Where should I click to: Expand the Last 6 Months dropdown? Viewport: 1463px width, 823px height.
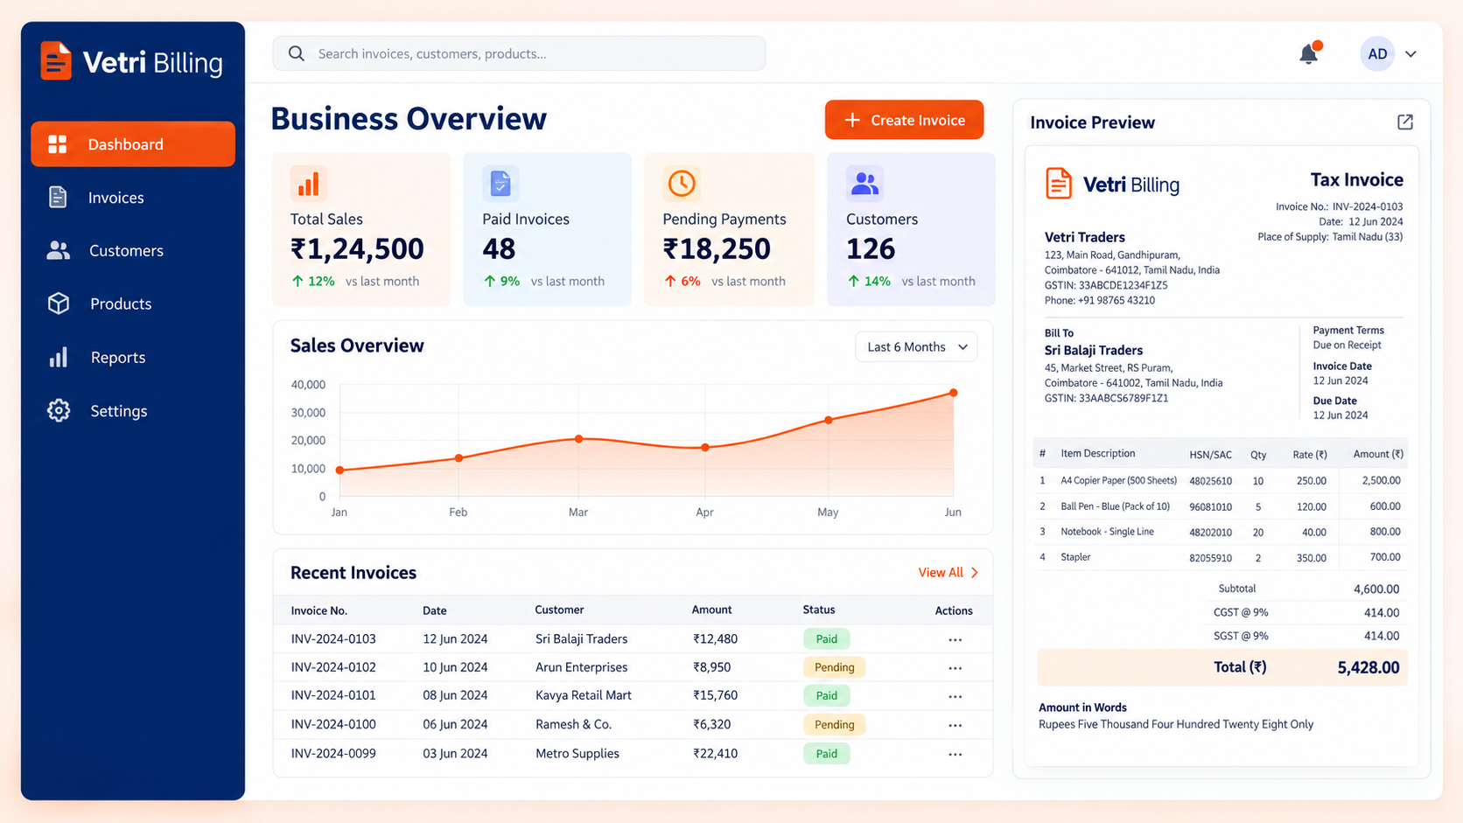[x=916, y=347]
